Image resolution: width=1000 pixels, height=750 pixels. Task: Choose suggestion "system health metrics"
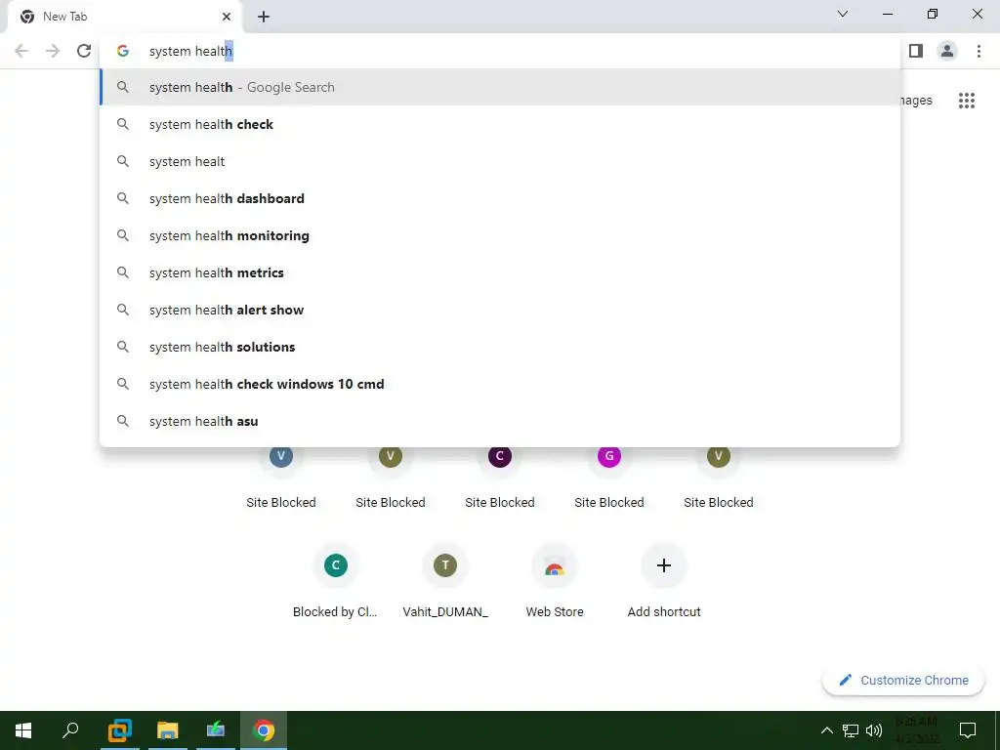pos(500,272)
